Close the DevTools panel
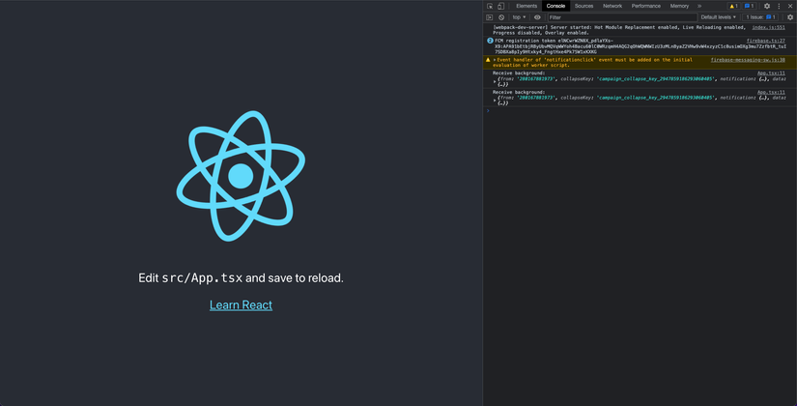 (790, 6)
